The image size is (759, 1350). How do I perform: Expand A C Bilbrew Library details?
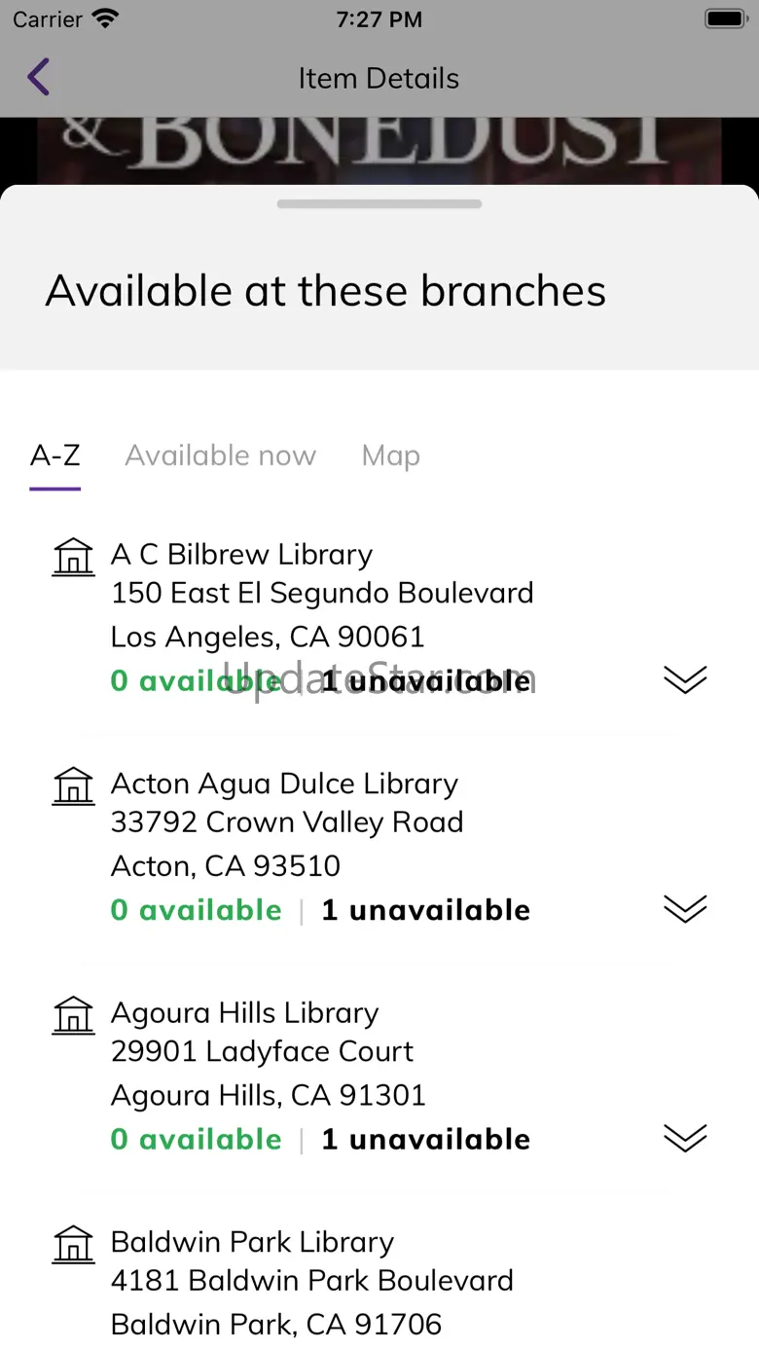coord(685,679)
